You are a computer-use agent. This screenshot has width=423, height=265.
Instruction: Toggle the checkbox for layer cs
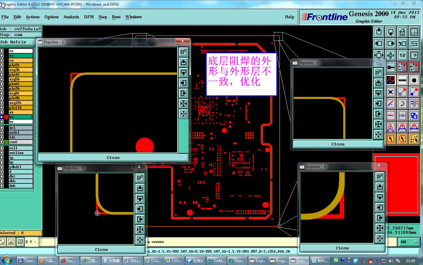click(1, 60)
